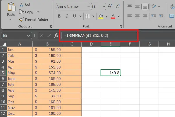Click the Orientation text angle icon
The height and width of the screenshot is (117, 175).
coord(154,6)
